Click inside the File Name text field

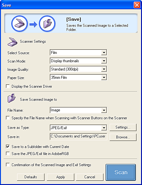click(76, 110)
